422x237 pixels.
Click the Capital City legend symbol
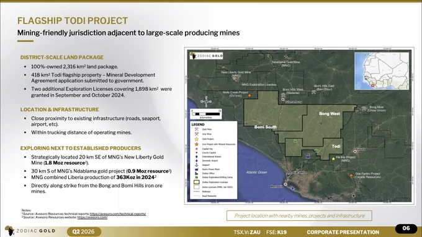coord(197,149)
